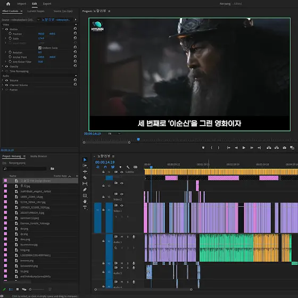Viewport: 298px width, 298px height.
Task: Click Mark Out button in Program monitor
Action: [219, 148]
